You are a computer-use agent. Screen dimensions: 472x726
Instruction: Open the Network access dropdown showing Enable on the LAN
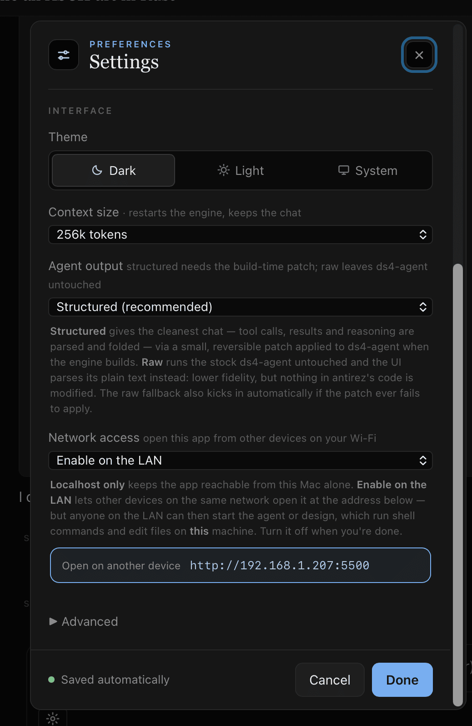pos(240,460)
